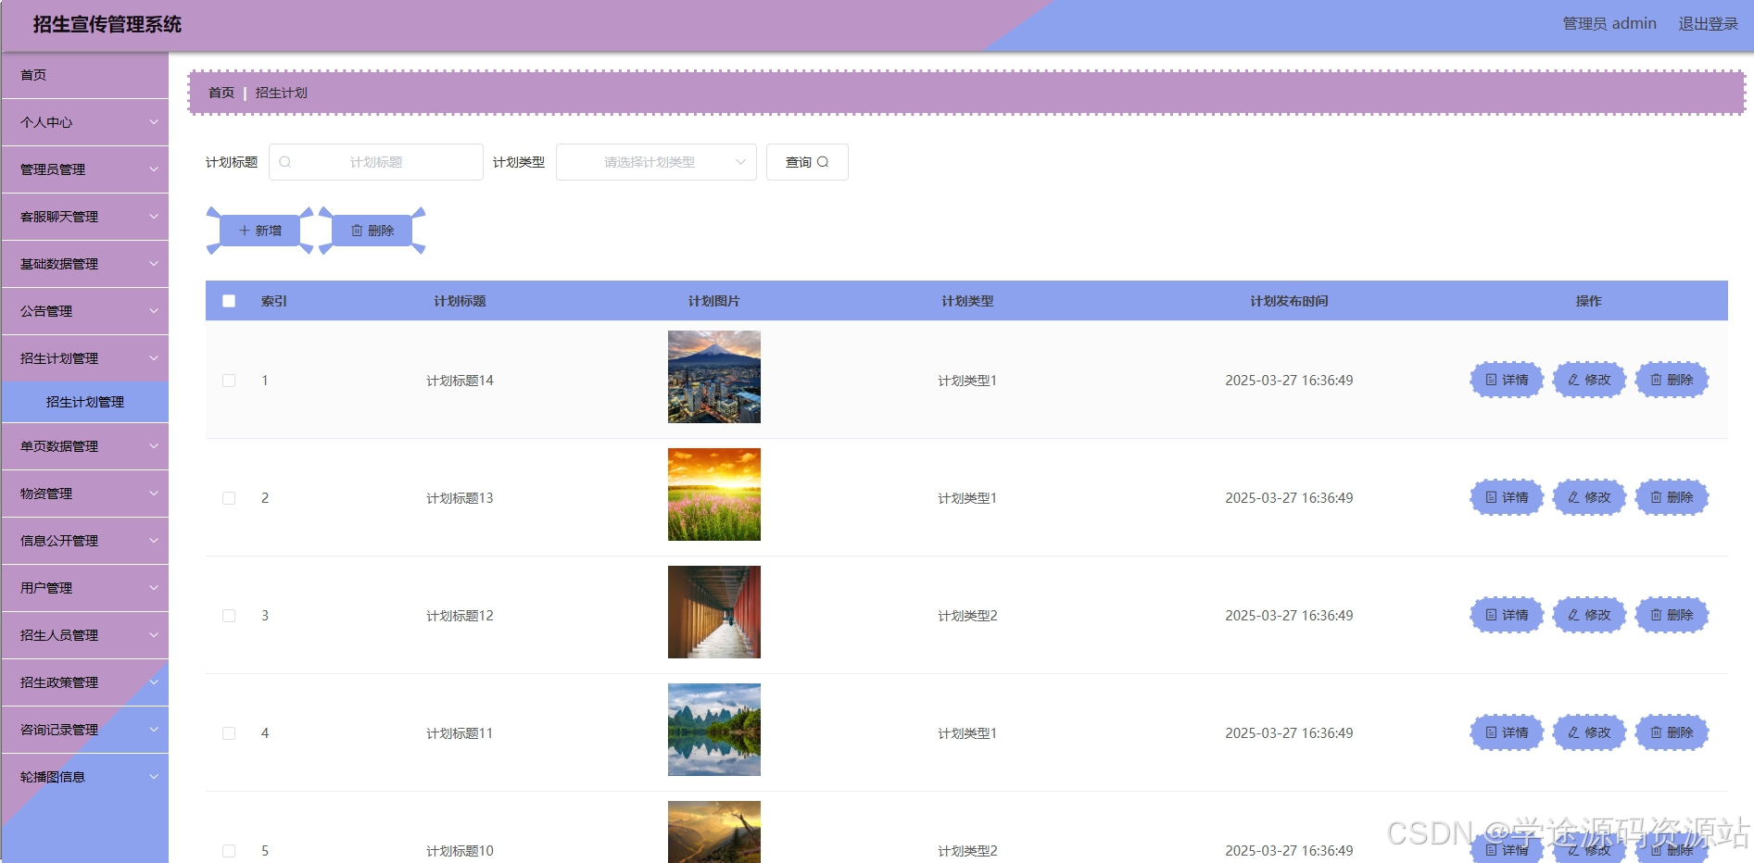Click 修改 for 计划标题13
Image resolution: width=1754 pixels, height=863 pixels.
(1589, 497)
